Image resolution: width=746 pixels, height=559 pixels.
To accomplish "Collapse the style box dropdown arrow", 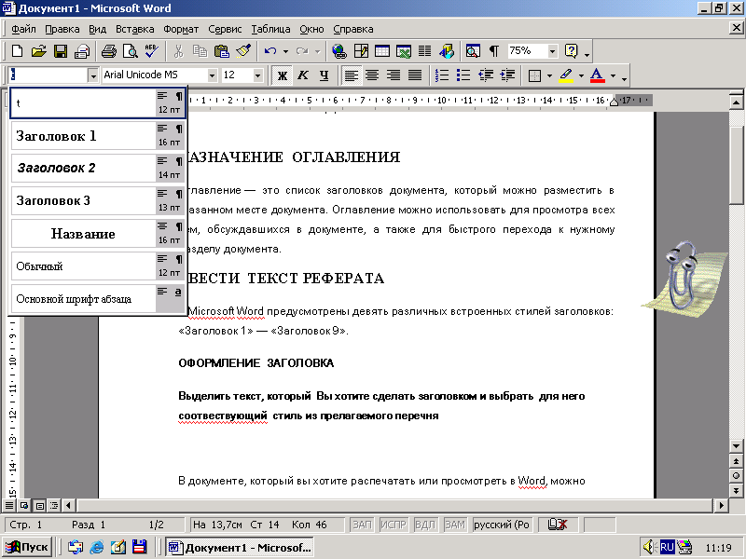I will point(92,75).
